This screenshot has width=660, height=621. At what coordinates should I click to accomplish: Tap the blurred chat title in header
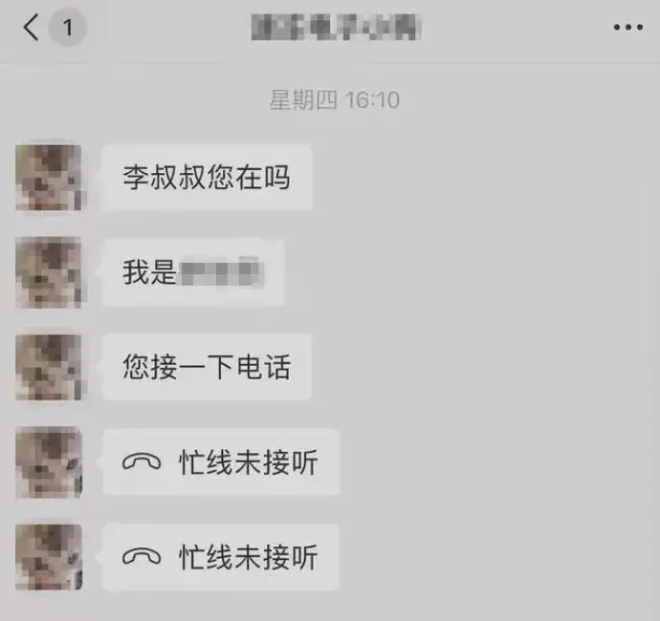(x=336, y=28)
